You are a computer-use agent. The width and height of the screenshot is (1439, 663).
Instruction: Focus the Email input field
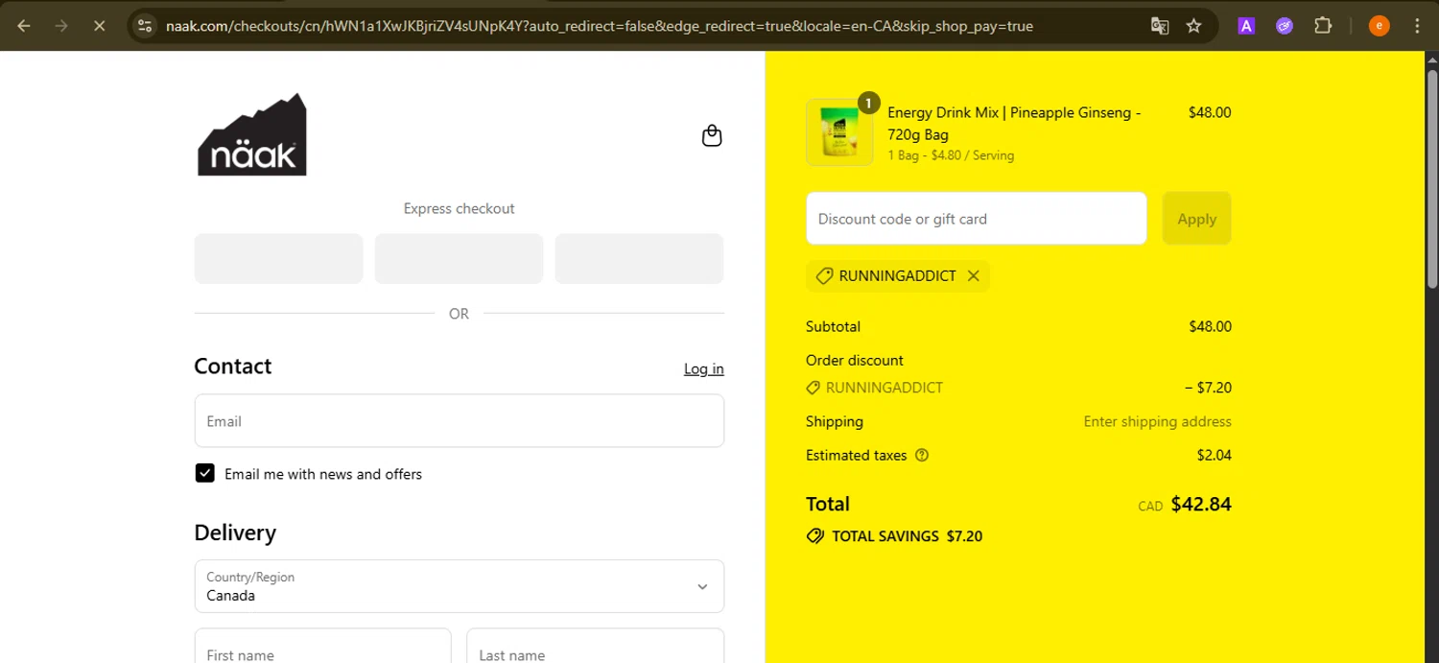[x=460, y=420]
